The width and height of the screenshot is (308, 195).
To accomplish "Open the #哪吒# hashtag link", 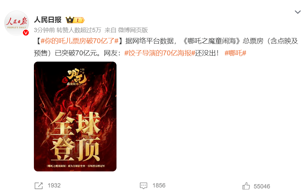I will click(x=235, y=53).
